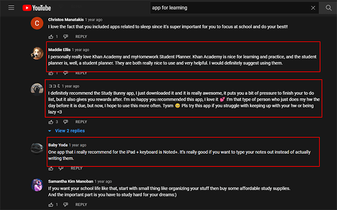This screenshot has height=210, width=337.
Task: Clear the search box text
Action: 313,8
